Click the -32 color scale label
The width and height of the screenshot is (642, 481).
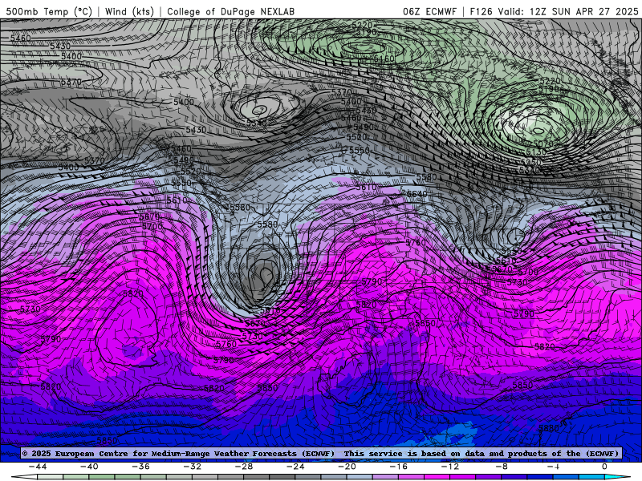[x=192, y=467]
